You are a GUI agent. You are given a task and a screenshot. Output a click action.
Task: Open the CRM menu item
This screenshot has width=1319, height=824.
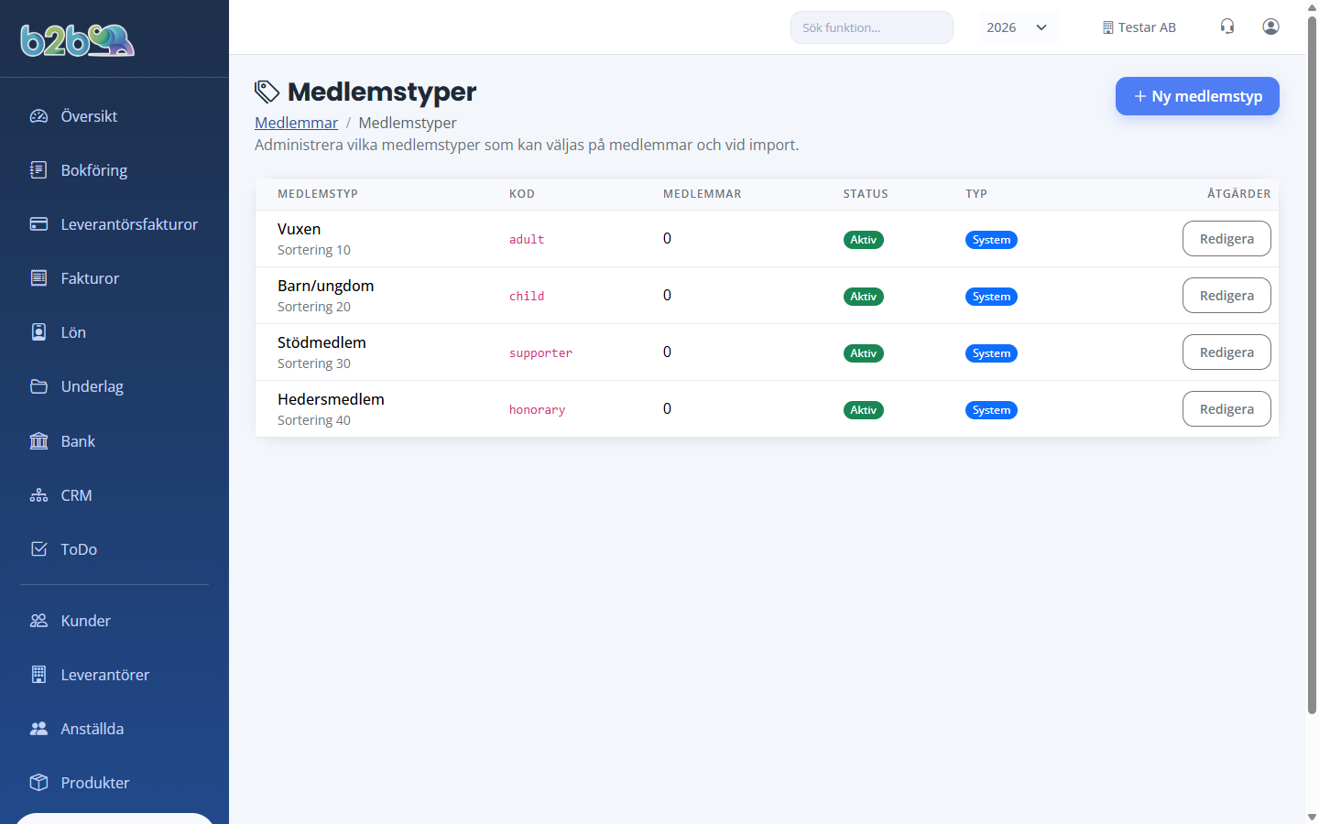click(76, 495)
